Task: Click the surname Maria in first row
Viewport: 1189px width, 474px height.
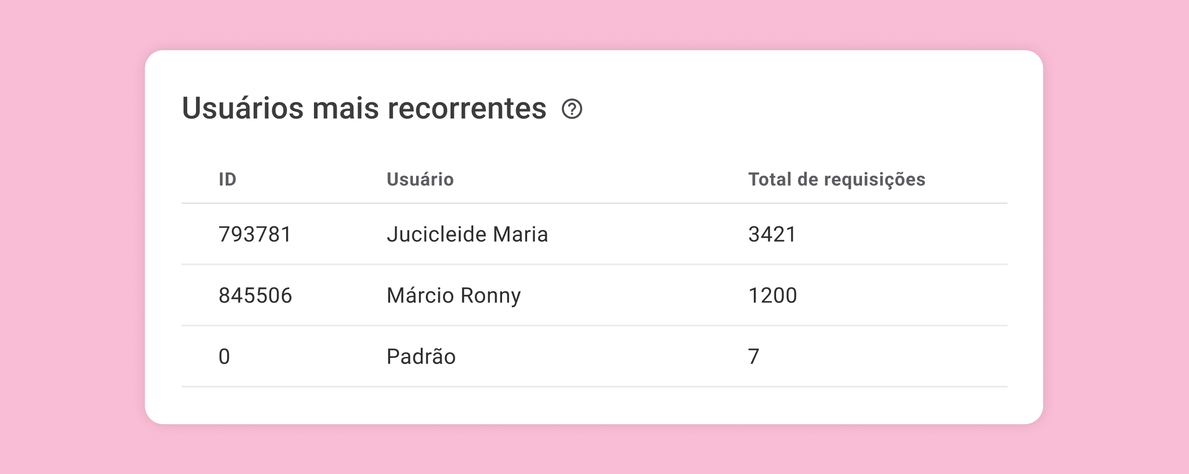Action: coord(520,234)
